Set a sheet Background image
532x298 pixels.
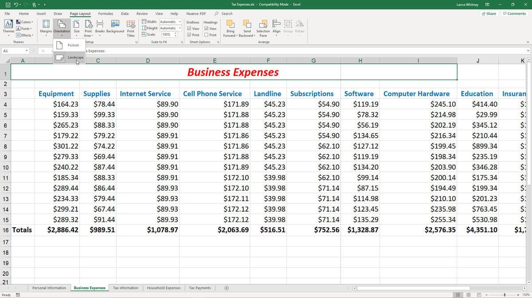pos(115,27)
